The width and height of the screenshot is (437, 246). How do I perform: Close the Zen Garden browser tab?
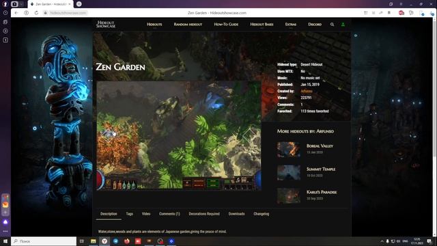point(70,4)
